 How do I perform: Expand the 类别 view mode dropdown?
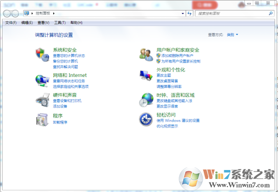tap(232, 35)
